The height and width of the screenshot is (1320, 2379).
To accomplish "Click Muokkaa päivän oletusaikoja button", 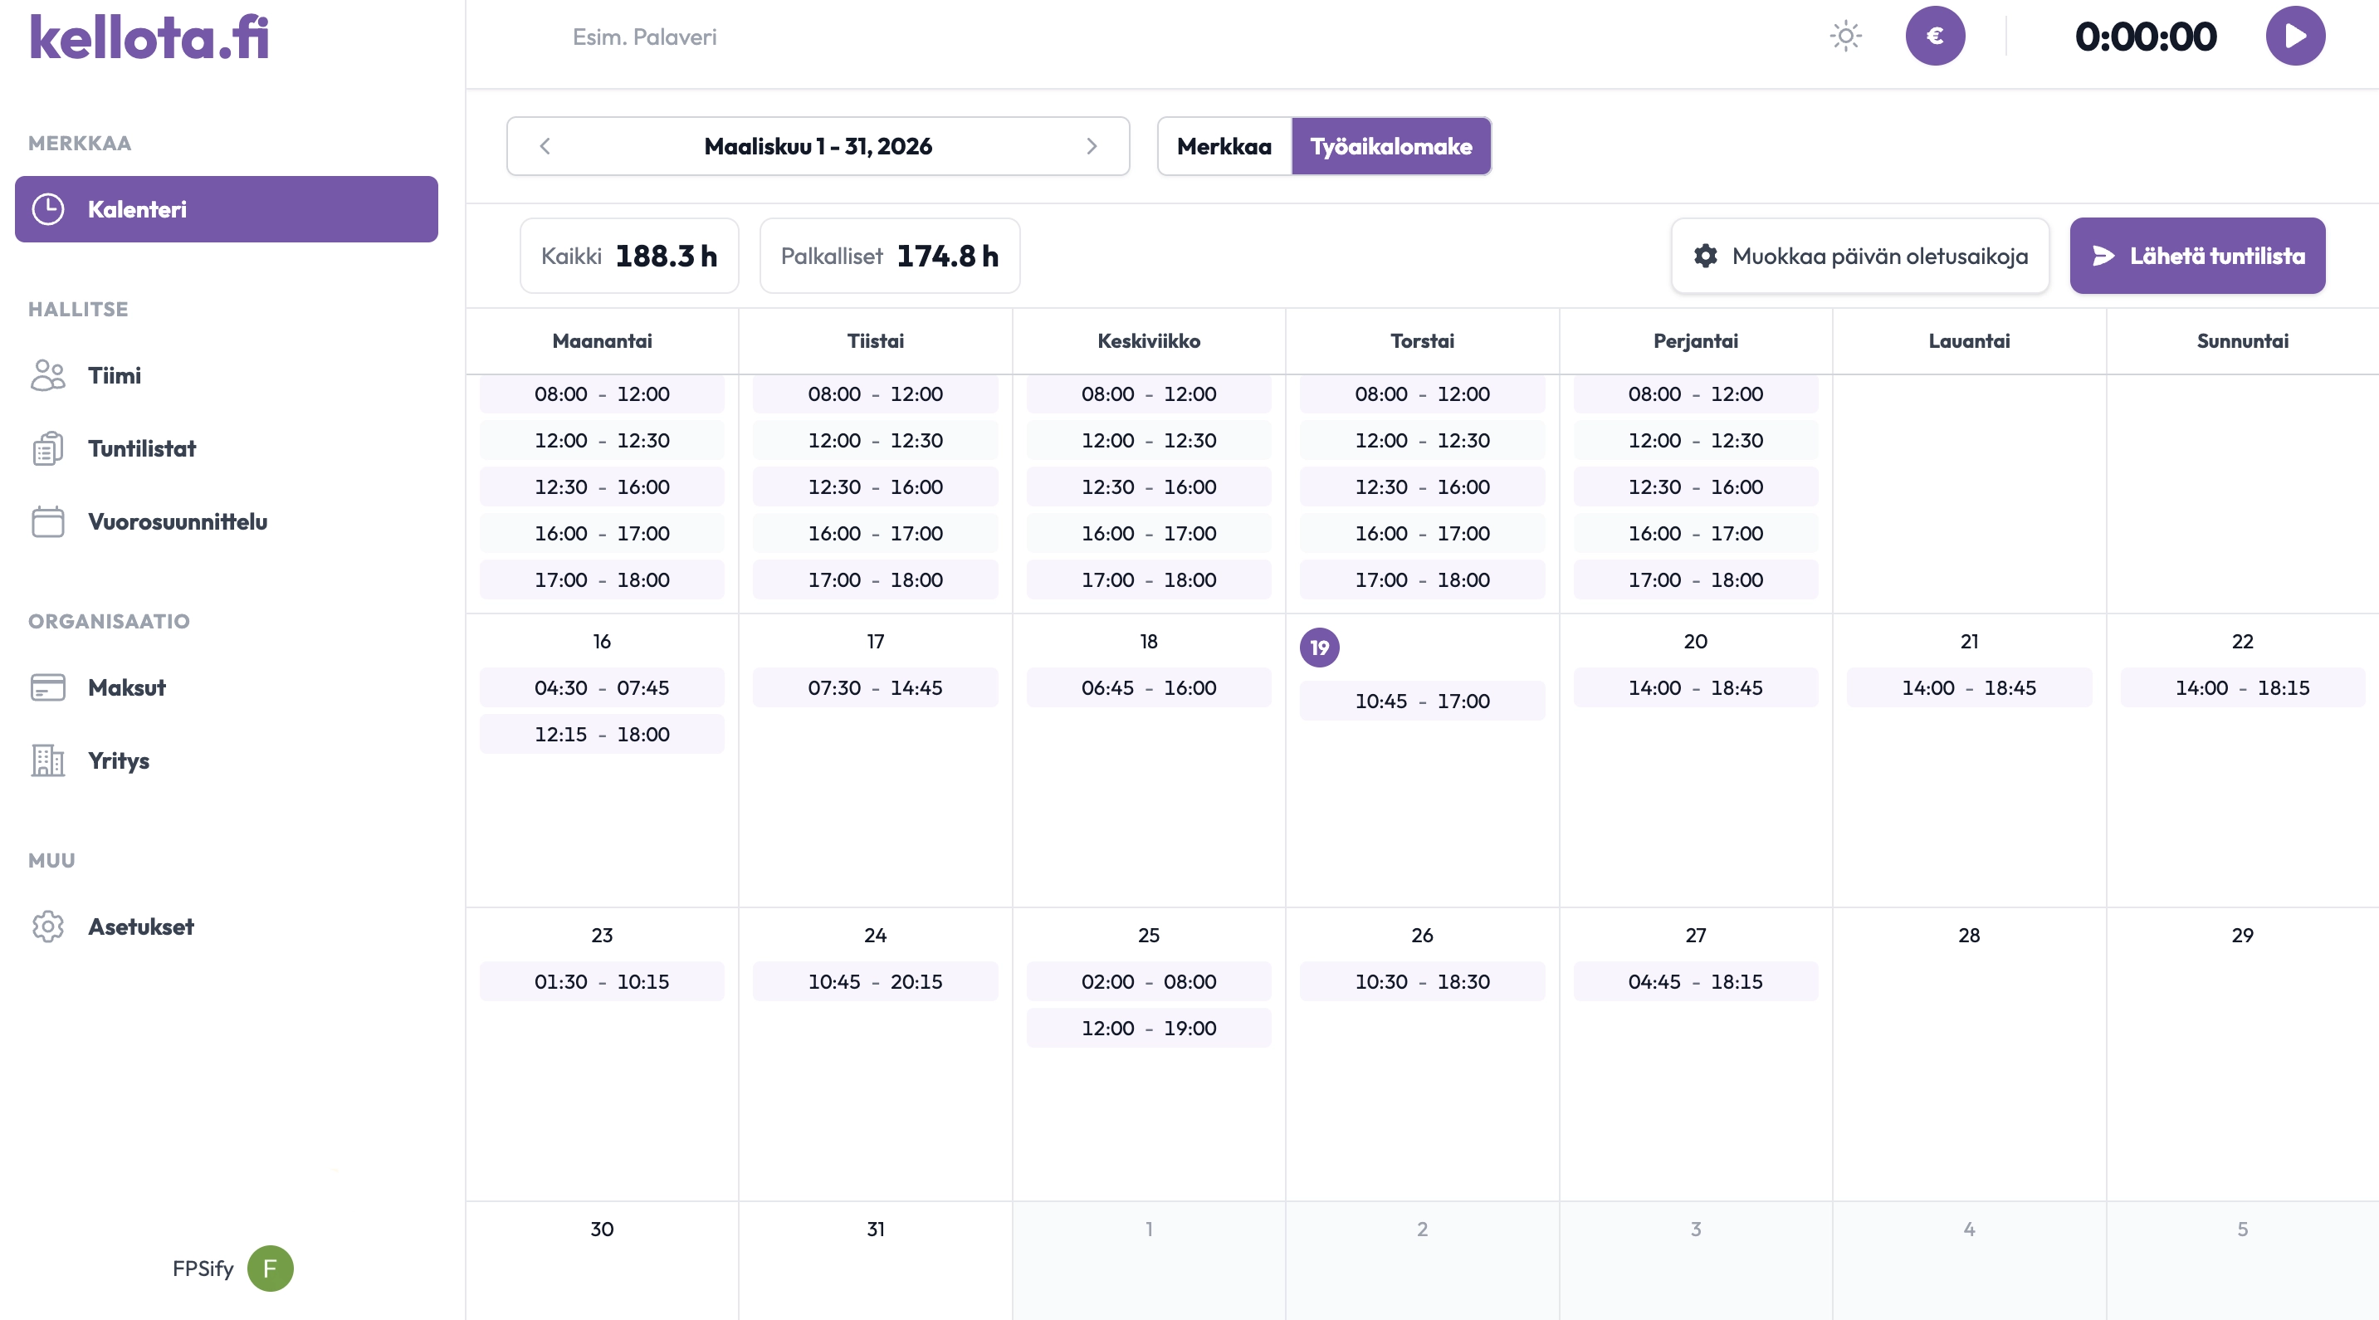I will tap(1860, 256).
